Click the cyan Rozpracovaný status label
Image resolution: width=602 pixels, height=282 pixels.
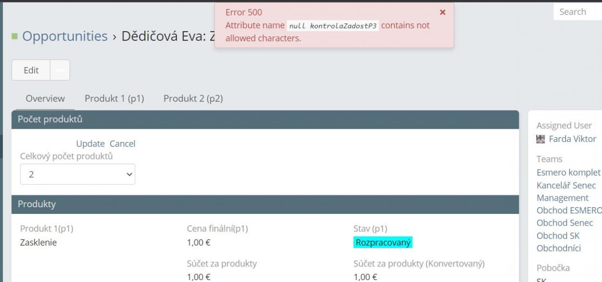pos(383,242)
